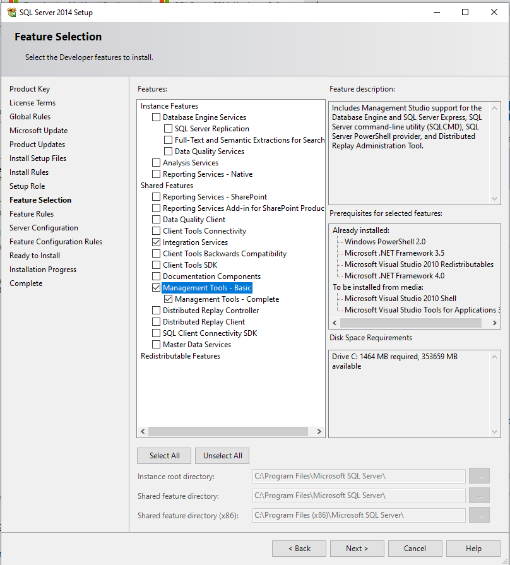Click the Select All button
The height and width of the screenshot is (565, 510).
[163, 455]
